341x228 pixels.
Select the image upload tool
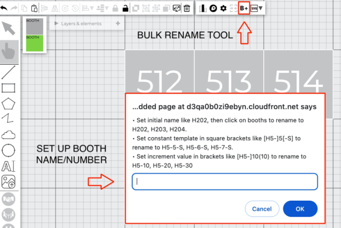(x=8, y=181)
